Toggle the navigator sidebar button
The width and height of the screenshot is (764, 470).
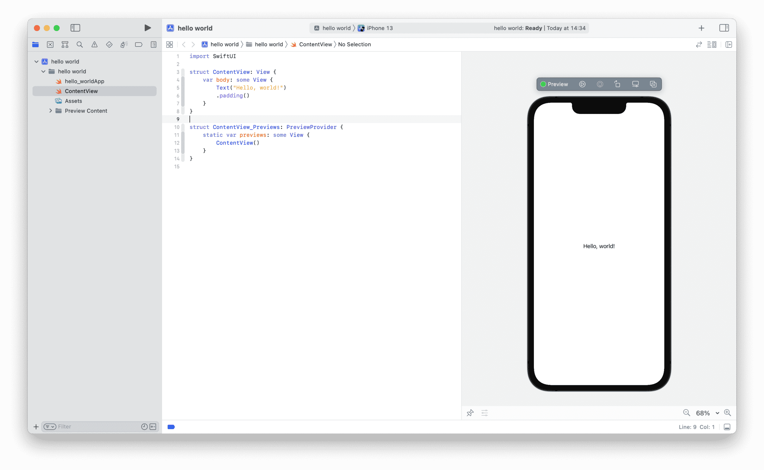click(x=75, y=28)
